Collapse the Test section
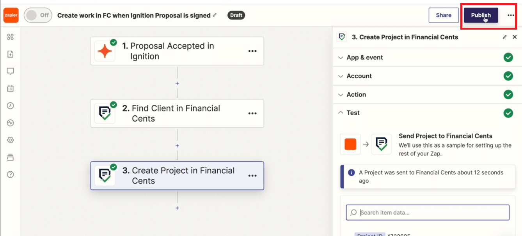Image resolution: width=522 pixels, height=236 pixels. pos(427,113)
